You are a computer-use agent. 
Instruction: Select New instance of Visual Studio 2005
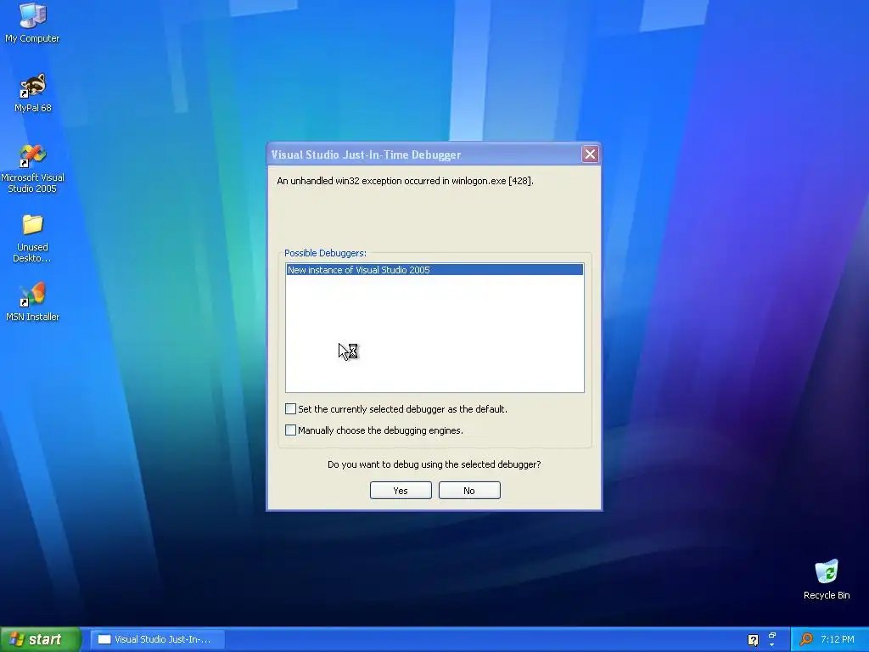(434, 270)
